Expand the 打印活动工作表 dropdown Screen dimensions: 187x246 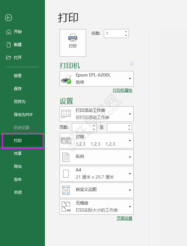click(96, 114)
